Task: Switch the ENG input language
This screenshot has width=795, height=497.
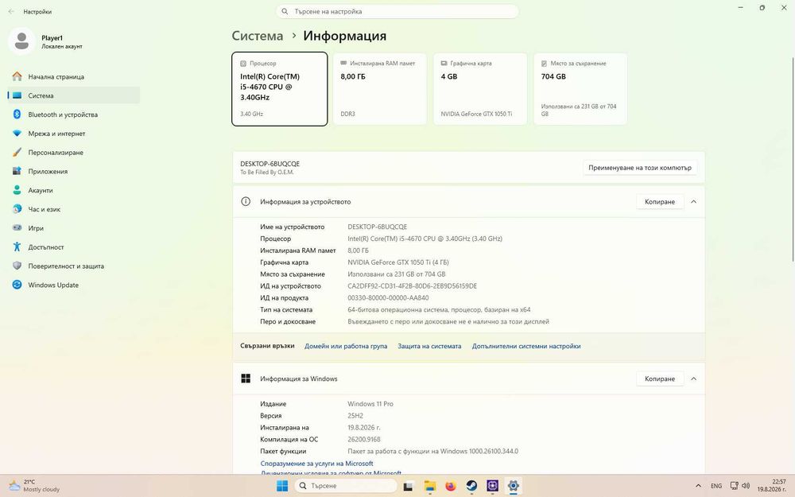Action: pyautogui.click(x=716, y=486)
